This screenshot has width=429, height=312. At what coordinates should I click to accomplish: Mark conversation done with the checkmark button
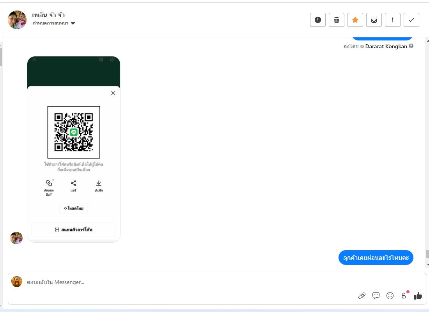coord(411,20)
